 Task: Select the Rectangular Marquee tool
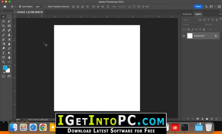9,17
